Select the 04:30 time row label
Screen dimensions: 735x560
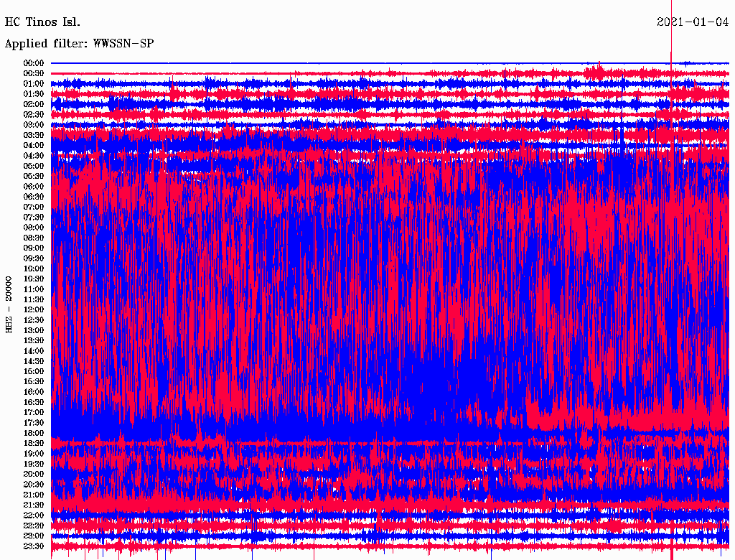pyautogui.click(x=34, y=156)
